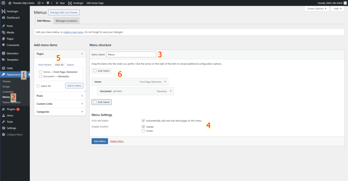Open the Media library sidebar item

tap(10, 32)
